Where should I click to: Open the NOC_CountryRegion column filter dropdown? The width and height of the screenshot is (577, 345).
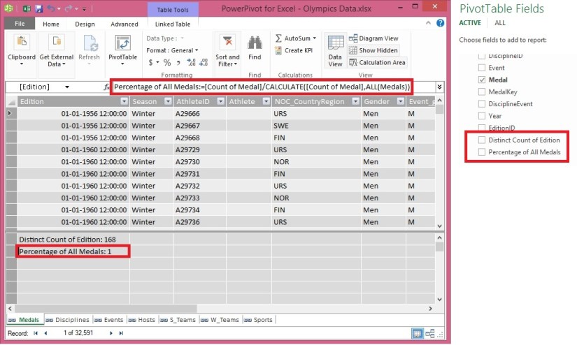click(355, 101)
